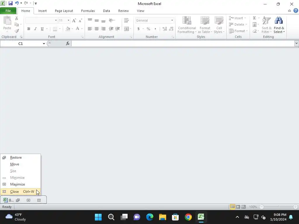Open Format as Table gallery
This screenshot has height=224, width=299.
tap(205, 25)
